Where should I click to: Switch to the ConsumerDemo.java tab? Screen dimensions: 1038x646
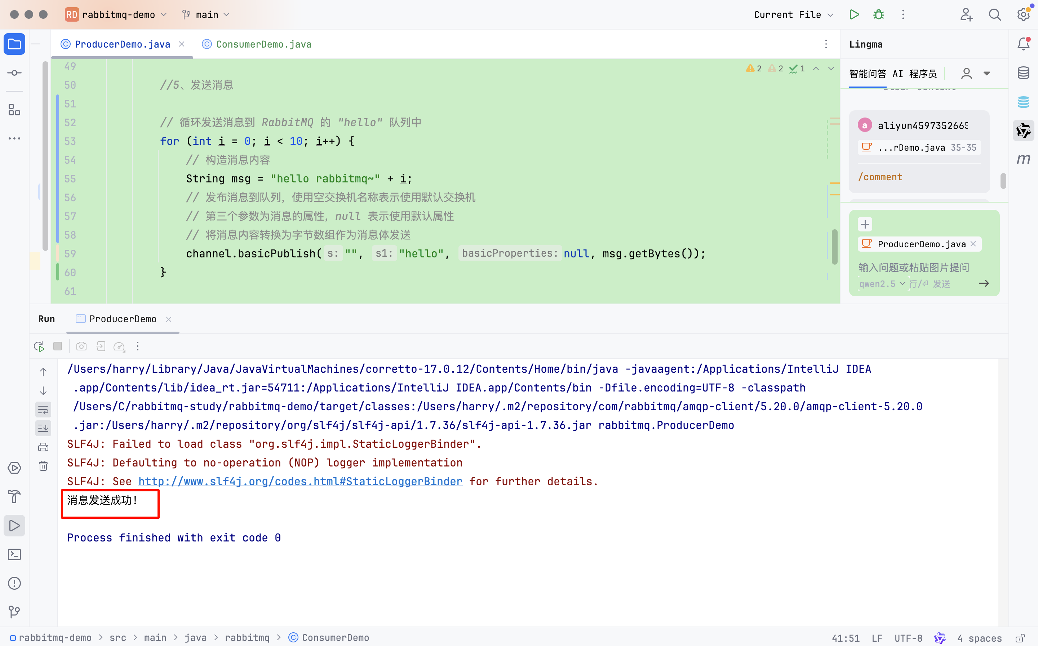pos(263,44)
